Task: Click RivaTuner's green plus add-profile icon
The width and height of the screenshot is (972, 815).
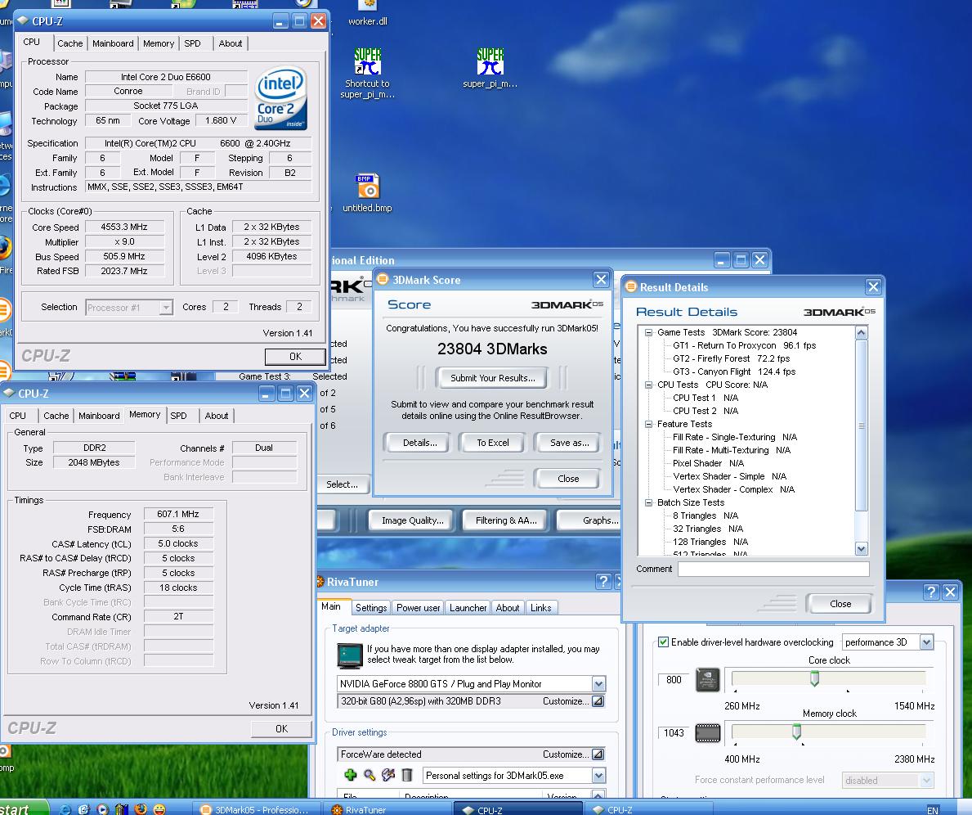Action: coord(350,775)
